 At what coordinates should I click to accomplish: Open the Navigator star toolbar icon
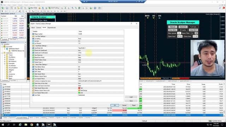18,8
